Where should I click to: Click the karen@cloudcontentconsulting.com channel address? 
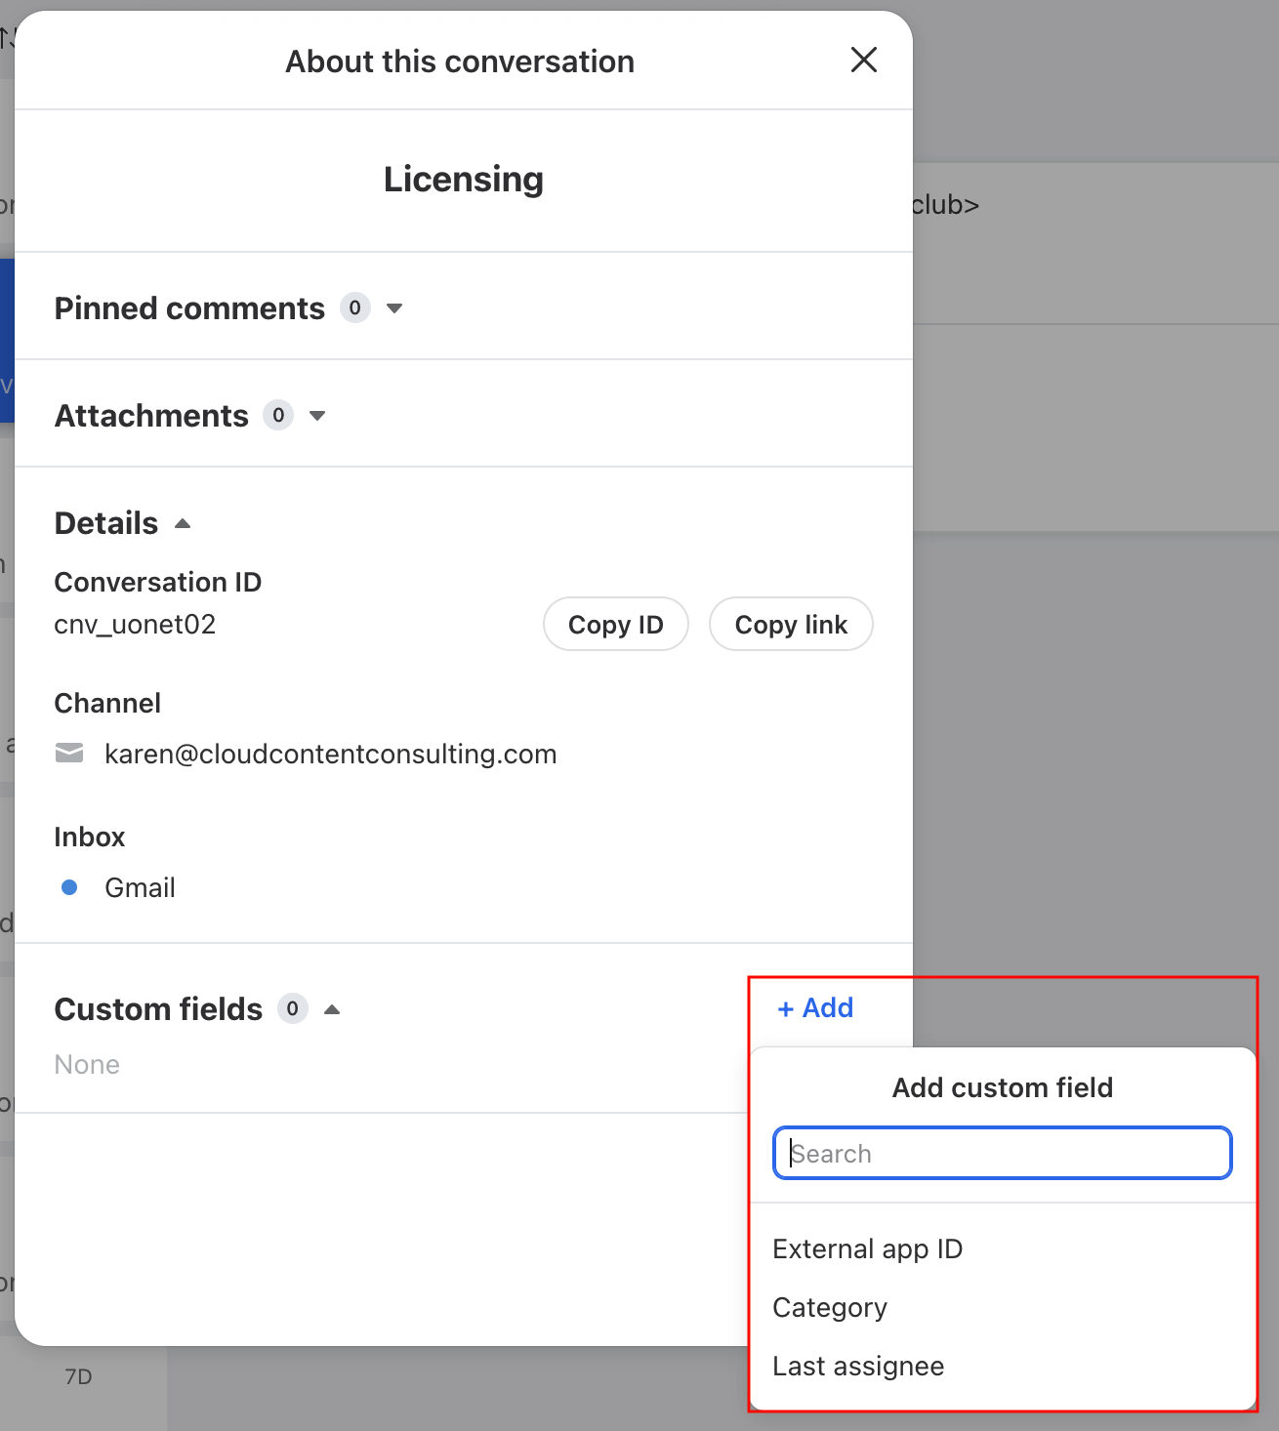pos(330,755)
